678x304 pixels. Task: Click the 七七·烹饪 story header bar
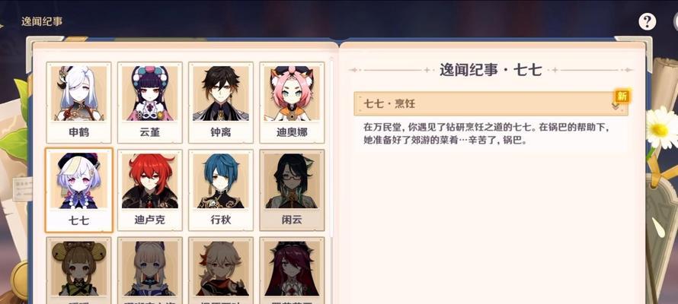click(x=491, y=103)
